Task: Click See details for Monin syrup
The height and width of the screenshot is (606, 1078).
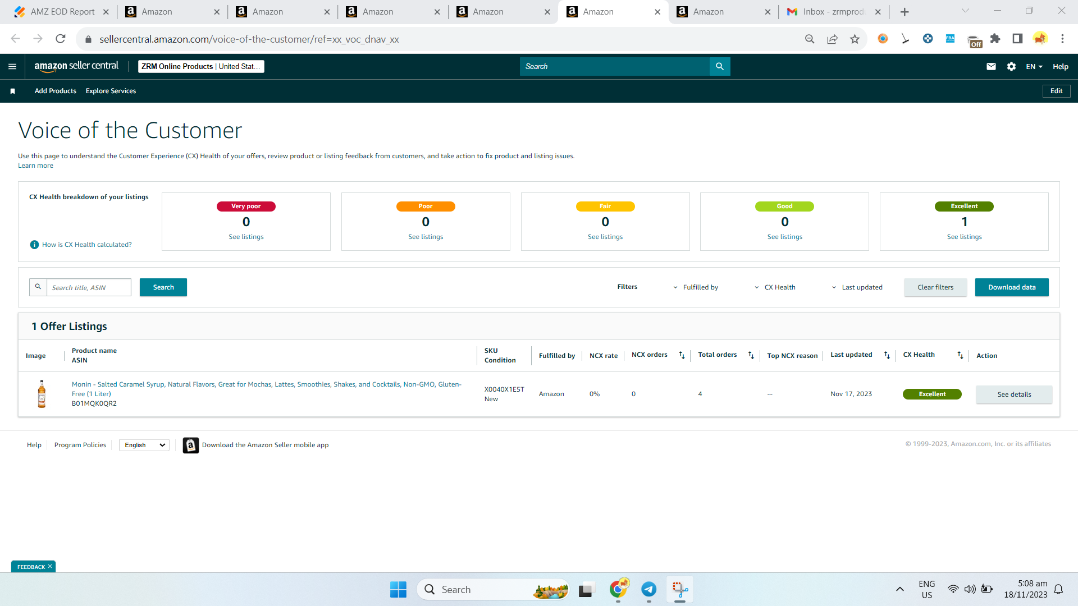Action: 1014,394
